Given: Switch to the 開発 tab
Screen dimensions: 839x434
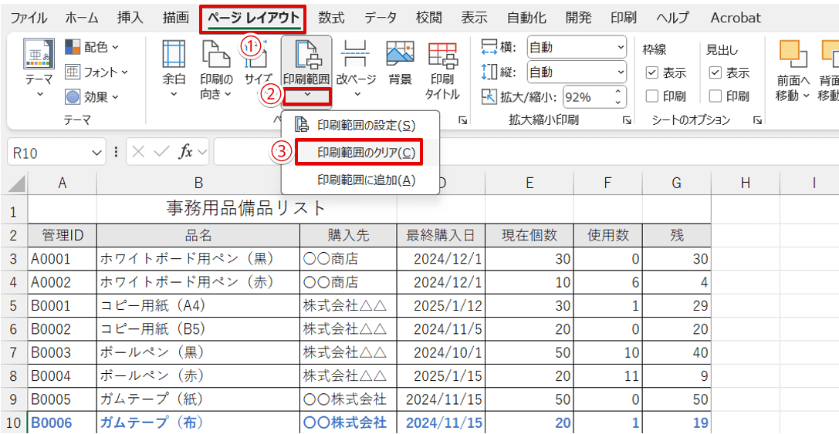Looking at the screenshot, I should pos(578,18).
